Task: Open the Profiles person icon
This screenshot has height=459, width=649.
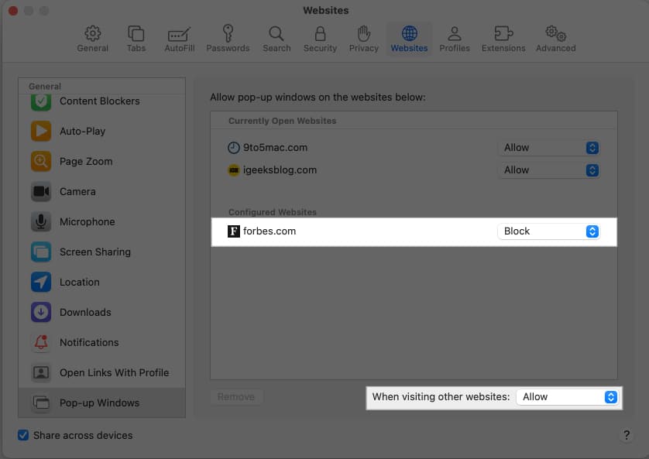Action: [455, 33]
